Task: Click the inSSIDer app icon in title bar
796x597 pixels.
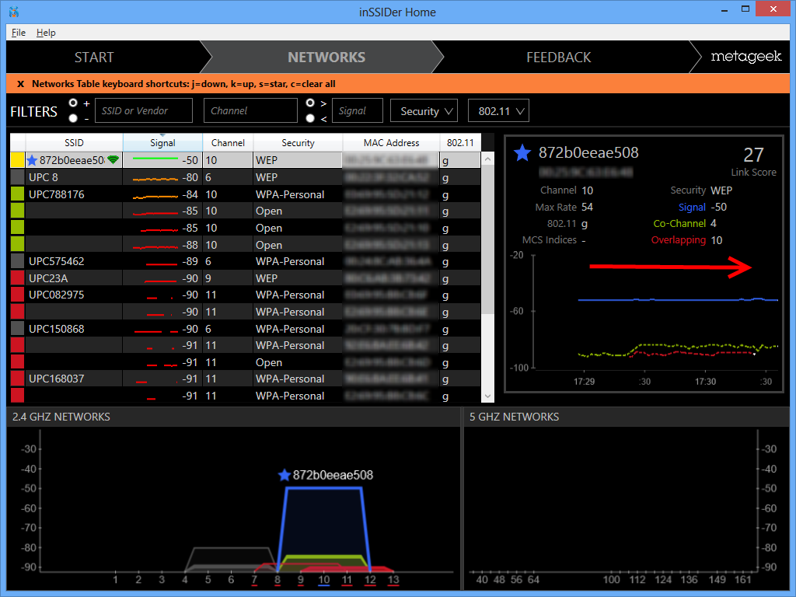Action: 14,12
